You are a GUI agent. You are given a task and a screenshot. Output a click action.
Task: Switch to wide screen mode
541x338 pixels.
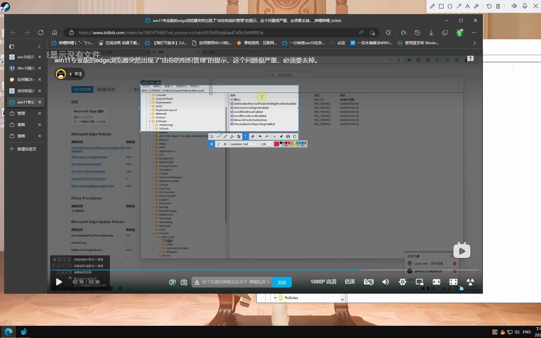tap(437, 282)
